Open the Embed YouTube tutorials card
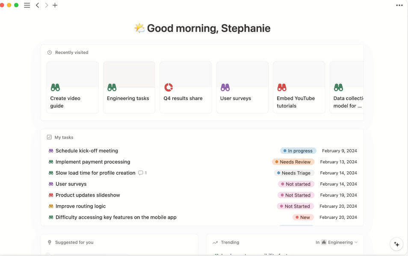 299,87
